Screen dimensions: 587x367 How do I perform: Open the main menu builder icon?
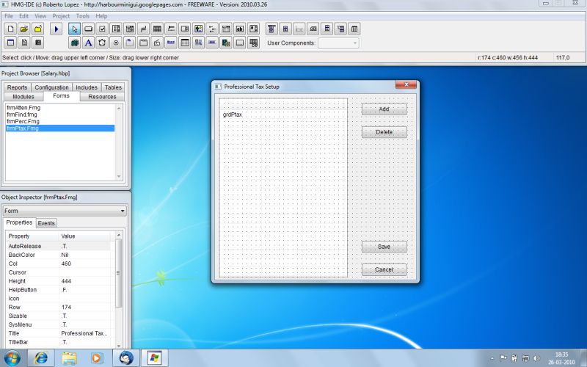click(x=271, y=29)
